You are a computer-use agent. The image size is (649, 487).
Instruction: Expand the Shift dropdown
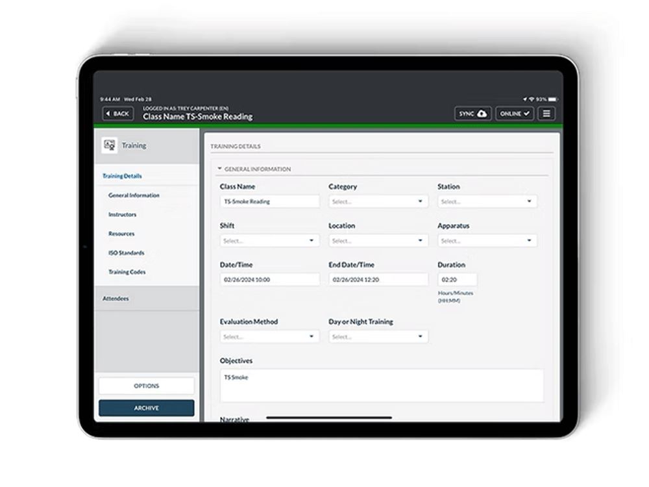269,241
